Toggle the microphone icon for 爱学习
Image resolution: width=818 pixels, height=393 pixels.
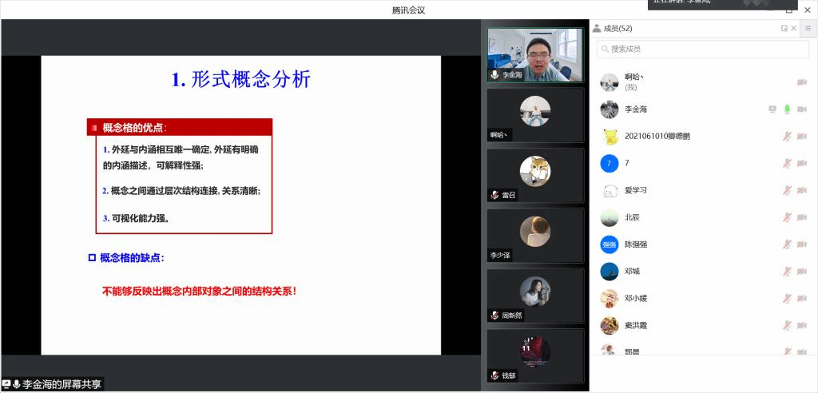(787, 190)
